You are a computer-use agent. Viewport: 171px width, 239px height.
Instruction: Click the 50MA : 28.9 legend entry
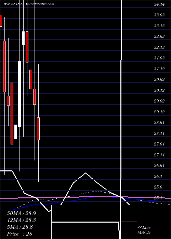coord(21,213)
